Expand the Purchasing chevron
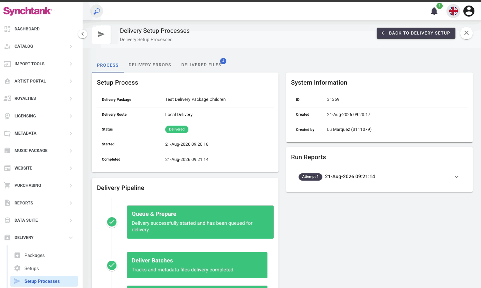This screenshot has width=481, height=288. click(x=71, y=186)
